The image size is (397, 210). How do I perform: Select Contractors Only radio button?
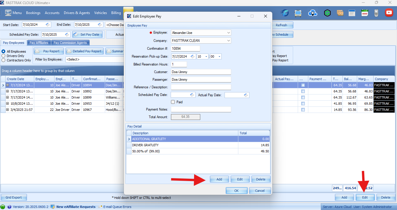pos(4,60)
